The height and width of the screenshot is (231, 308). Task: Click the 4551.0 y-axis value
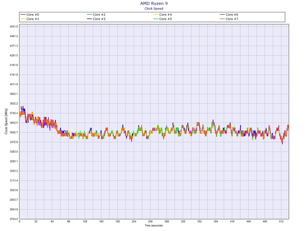pyautogui.click(x=14, y=27)
